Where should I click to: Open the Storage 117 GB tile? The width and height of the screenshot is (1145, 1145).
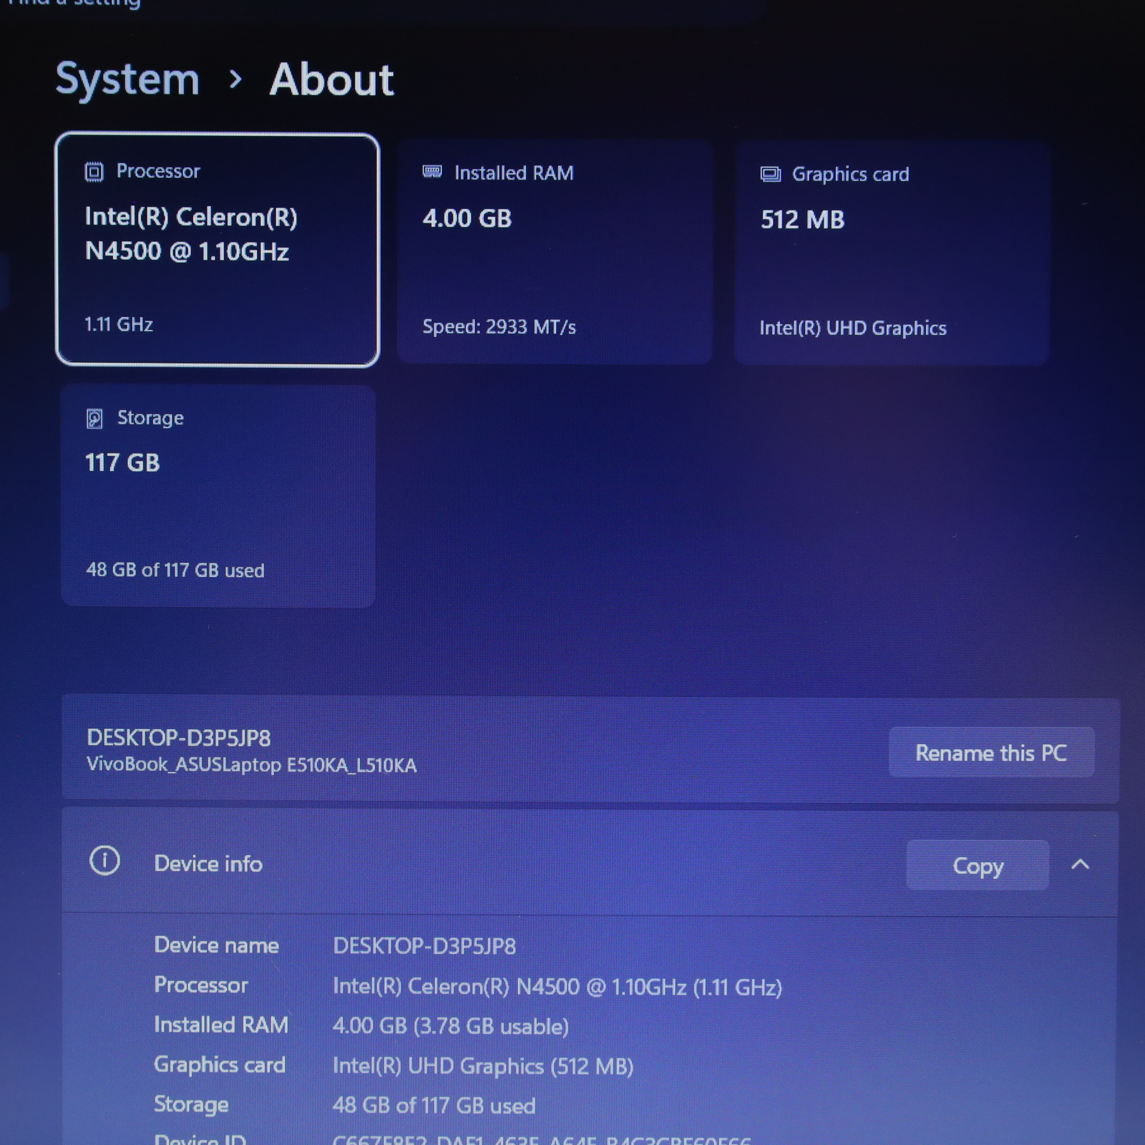point(218,496)
